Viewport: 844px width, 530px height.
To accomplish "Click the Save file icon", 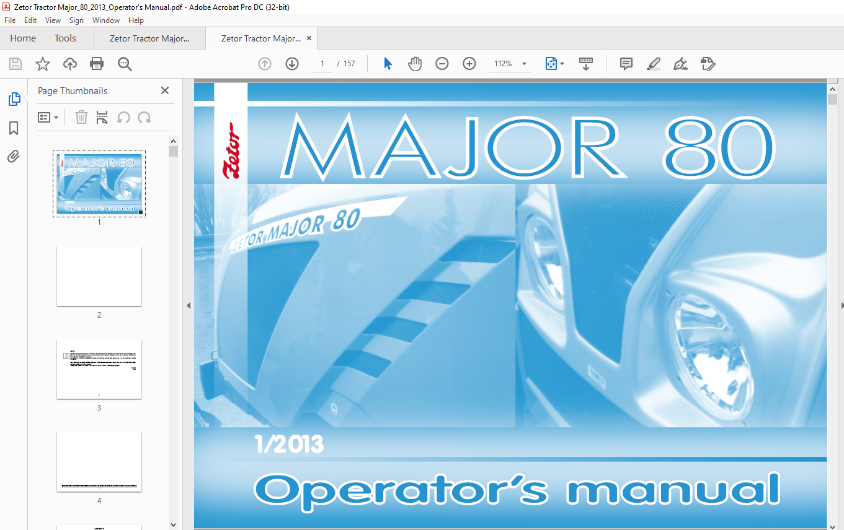I will (16, 64).
